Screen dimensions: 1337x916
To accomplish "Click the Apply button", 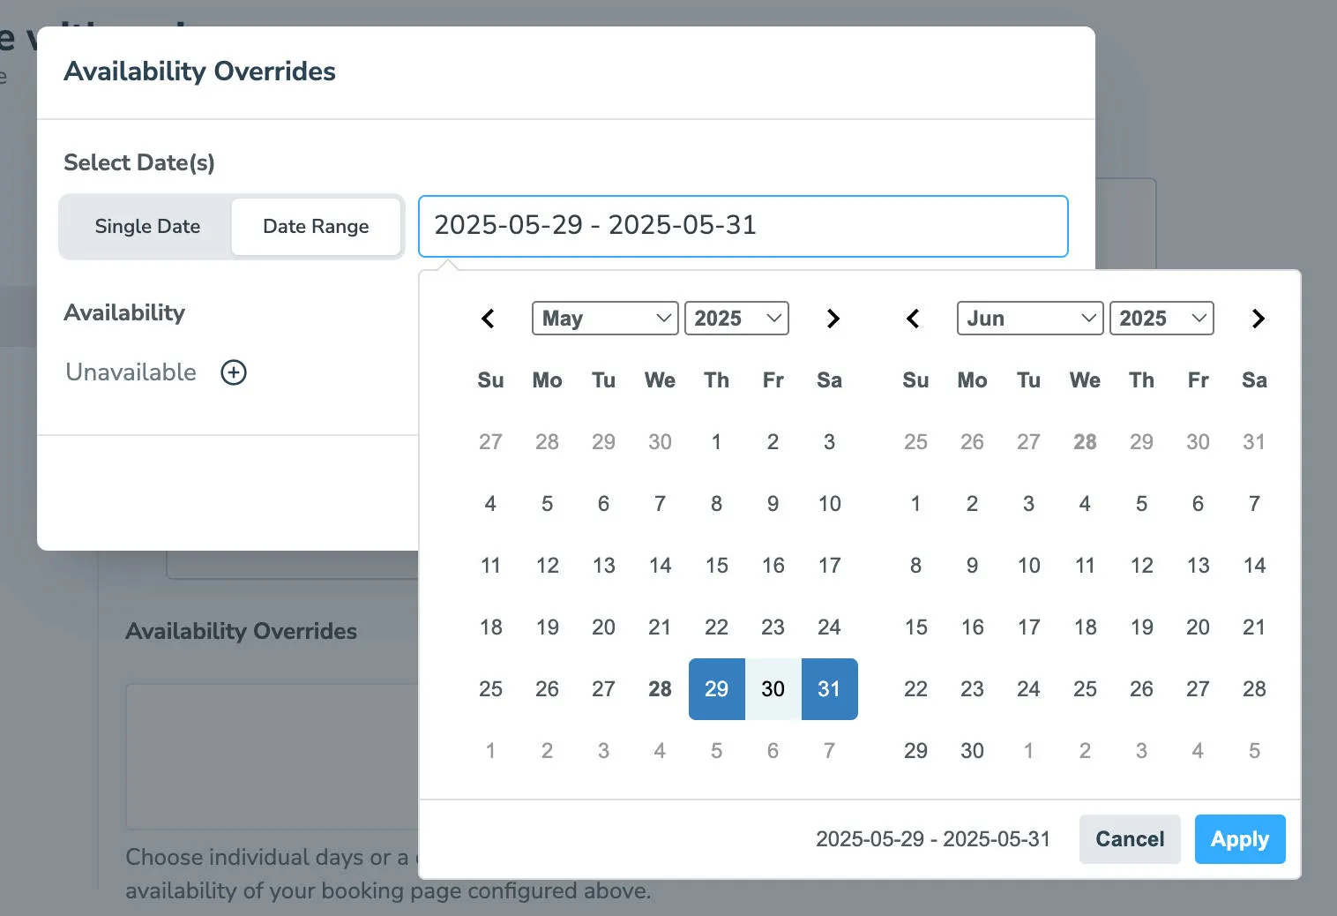I will [1239, 839].
